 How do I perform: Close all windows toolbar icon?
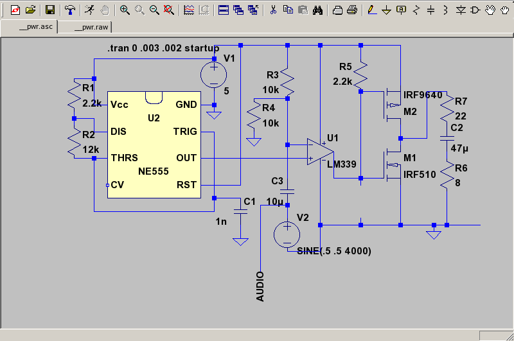coord(253,10)
